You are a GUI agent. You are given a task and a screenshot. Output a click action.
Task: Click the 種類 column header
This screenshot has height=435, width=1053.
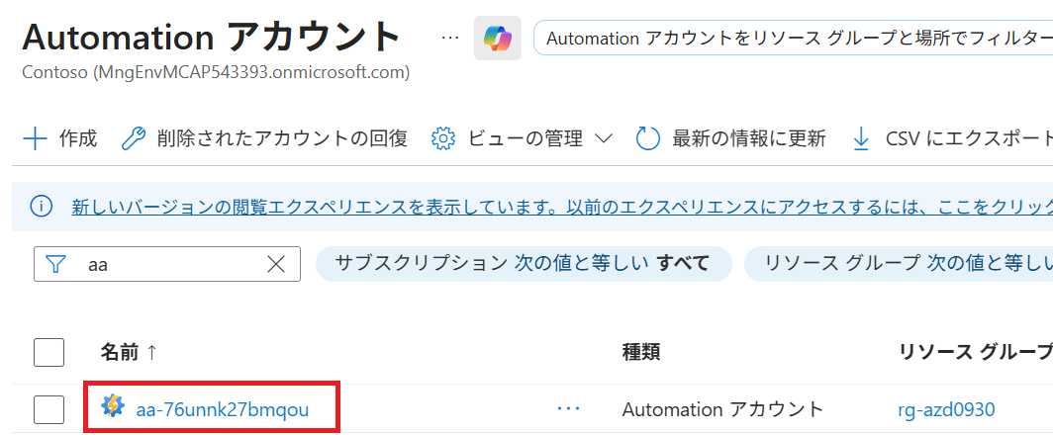tap(640, 352)
